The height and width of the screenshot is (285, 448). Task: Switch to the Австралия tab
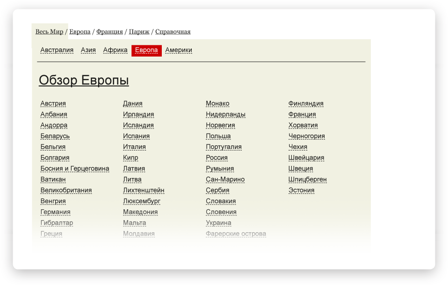pyautogui.click(x=57, y=50)
